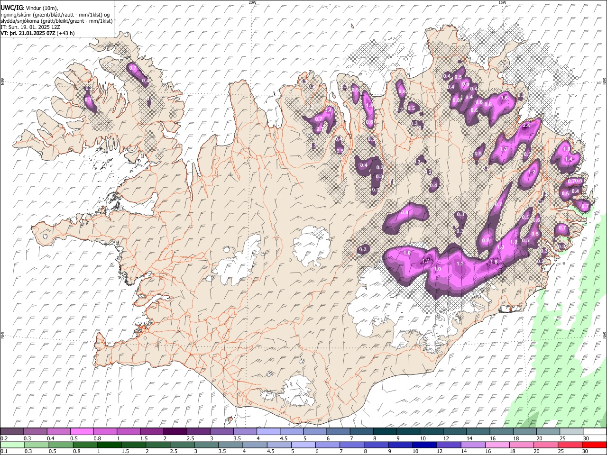Click the 'UWC/IG: Vindur (10m)' title text
Screen dimensions: 607x455
click(x=29, y=8)
